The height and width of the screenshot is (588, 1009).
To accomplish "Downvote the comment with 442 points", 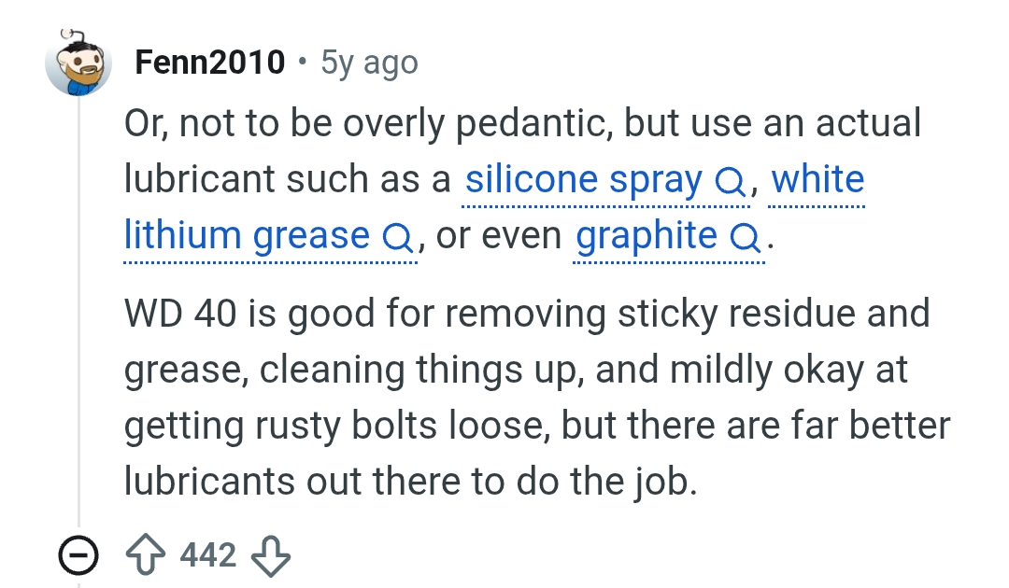I will 270,556.
